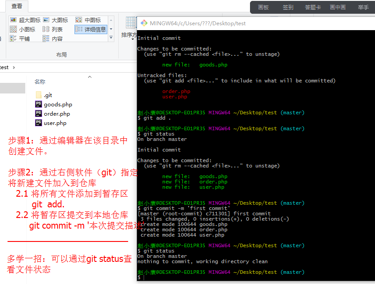Image resolution: width=375 pixels, height=284 pixels.
Task: Select the list (列表) layout option
Action: click(53, 29)
